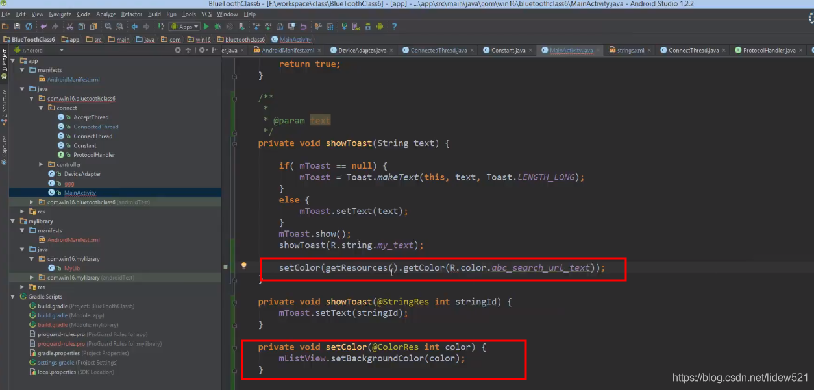Click the yellow breakpoint gutter marker
This screenshot has height=390, width=814.
click(243, 265)
